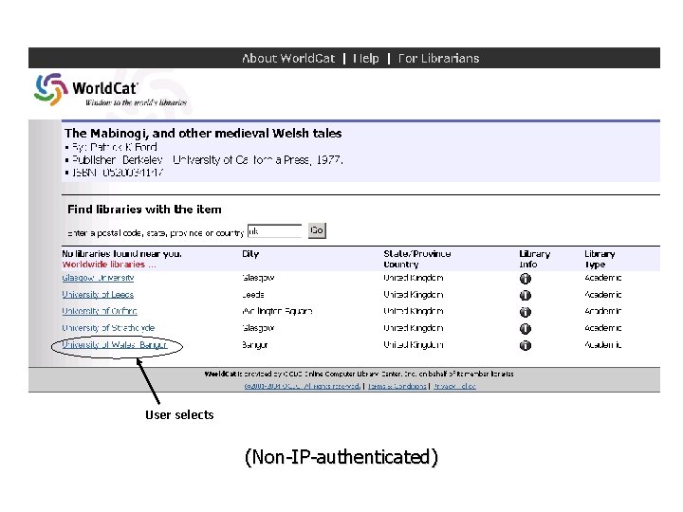Show library info for Glasgow University
This screenshot has width=683, height=512.
click(526, 279)
